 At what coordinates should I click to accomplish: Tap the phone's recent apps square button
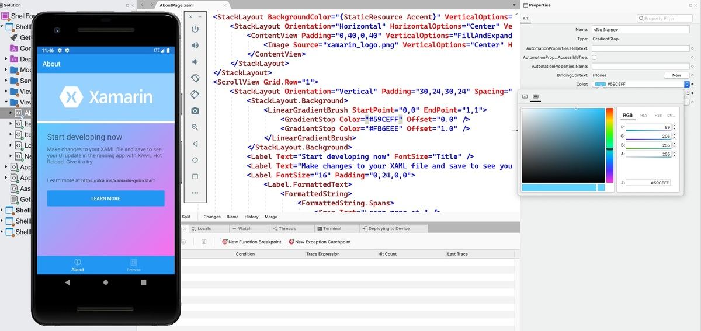click(144, 283)
